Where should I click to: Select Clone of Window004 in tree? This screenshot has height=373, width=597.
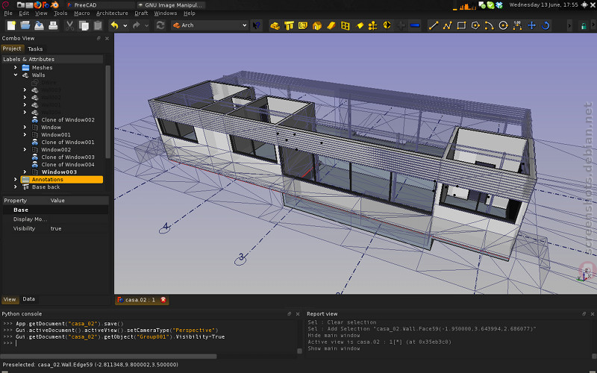click(x=68, y=164)
